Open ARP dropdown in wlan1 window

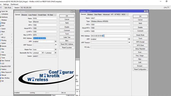click(x=129, y=39)
